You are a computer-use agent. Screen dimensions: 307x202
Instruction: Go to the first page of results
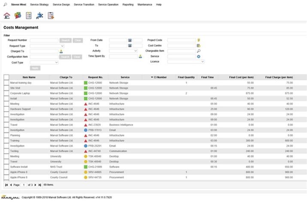click(6, 185)
